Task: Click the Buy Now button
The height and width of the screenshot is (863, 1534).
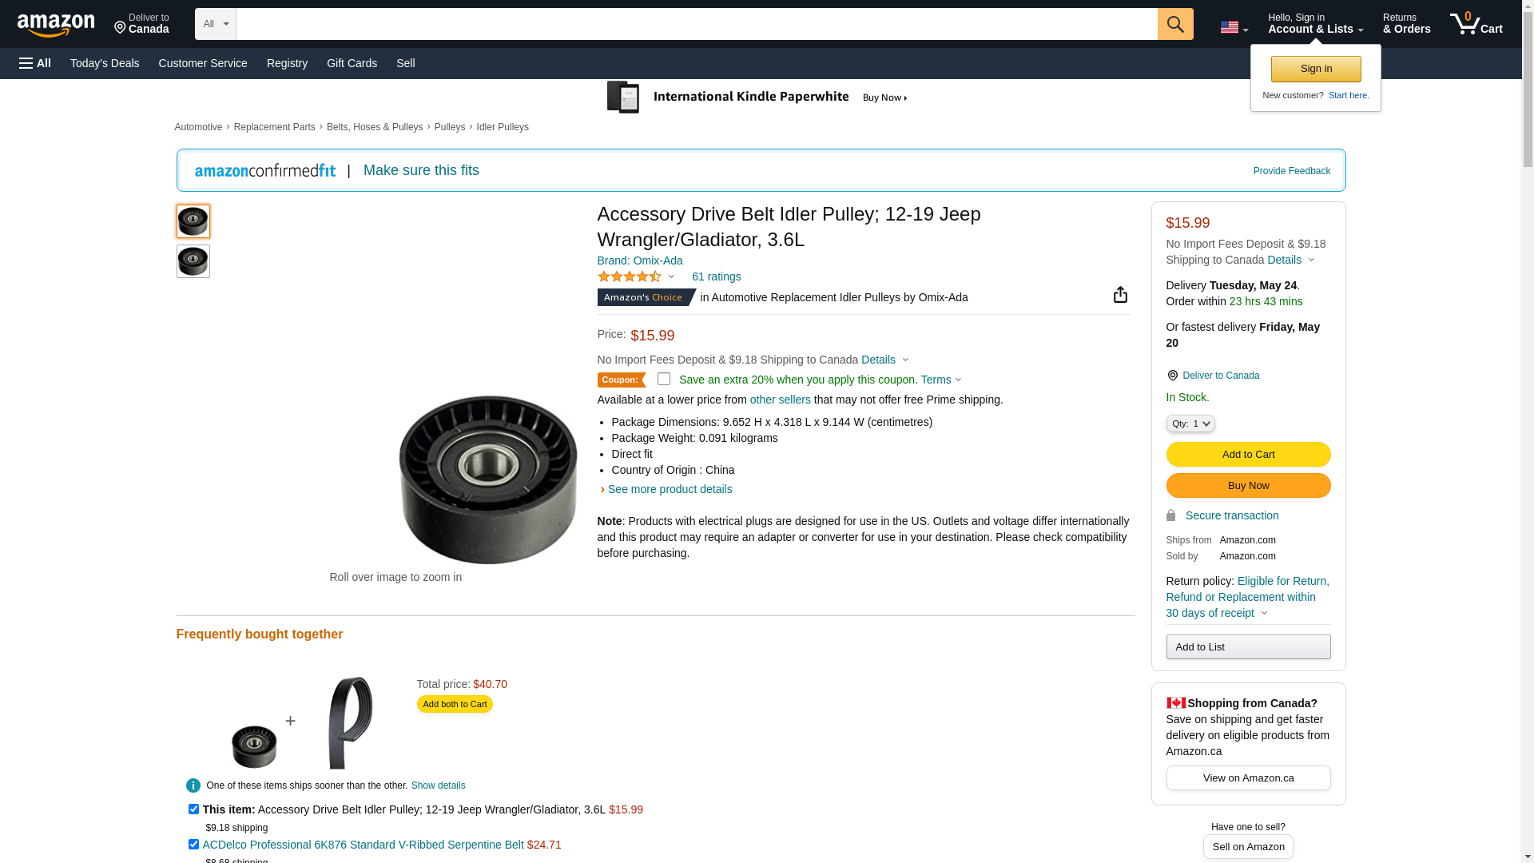Action: click(x=1248, y=485)
